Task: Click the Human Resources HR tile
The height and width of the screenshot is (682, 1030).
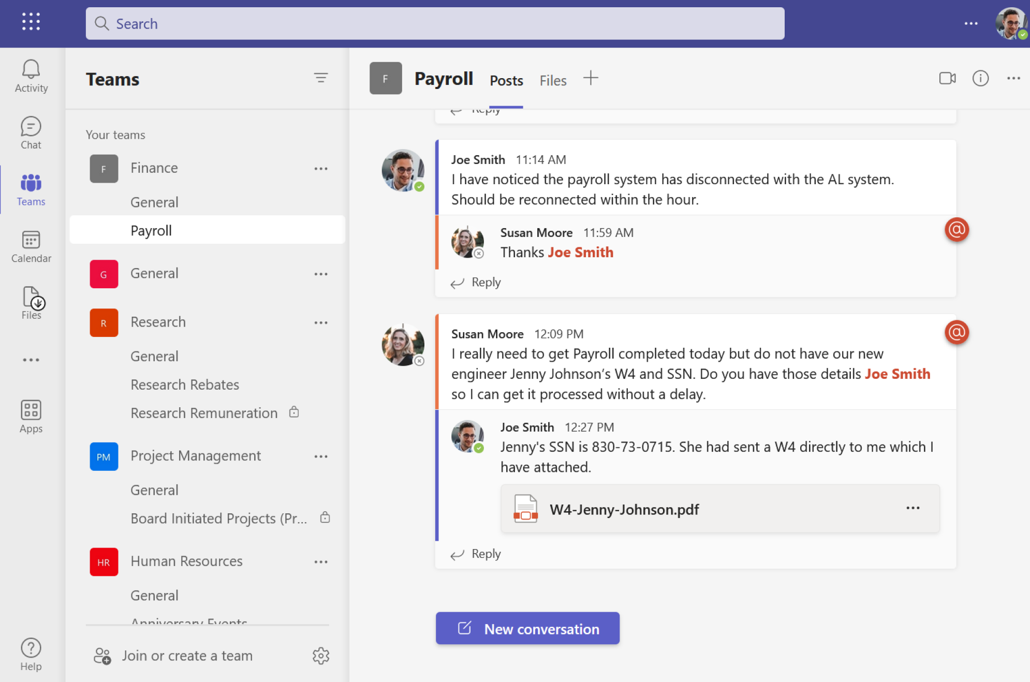Action: [104, 561]
